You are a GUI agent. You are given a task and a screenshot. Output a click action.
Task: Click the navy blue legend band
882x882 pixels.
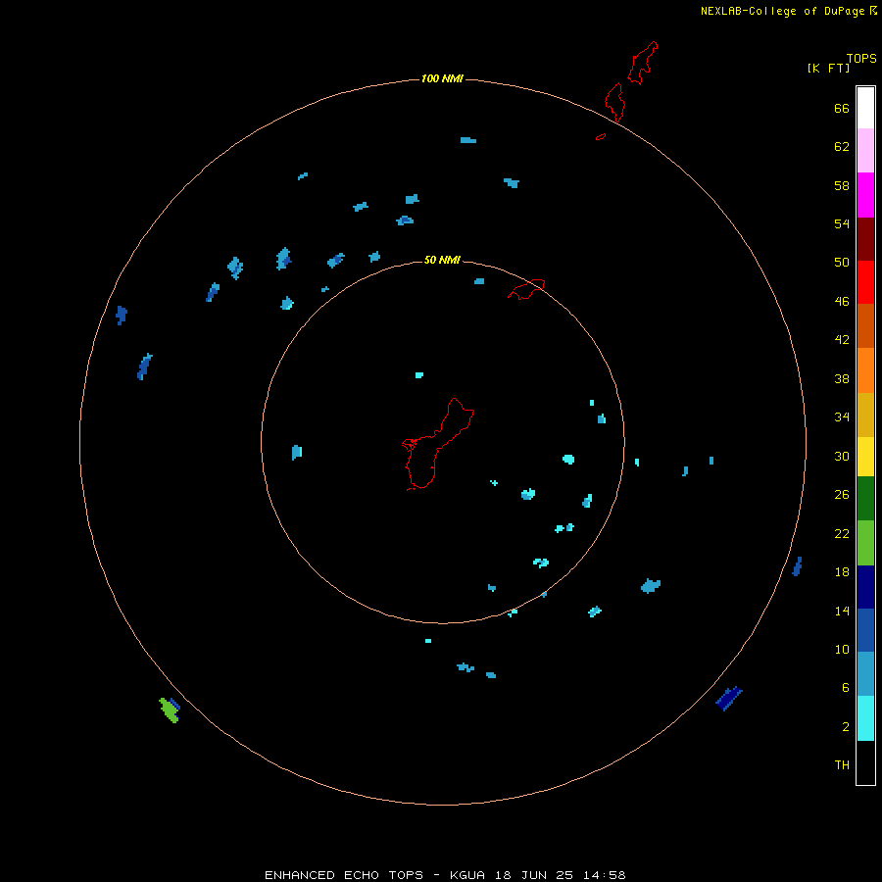[865, 587]
